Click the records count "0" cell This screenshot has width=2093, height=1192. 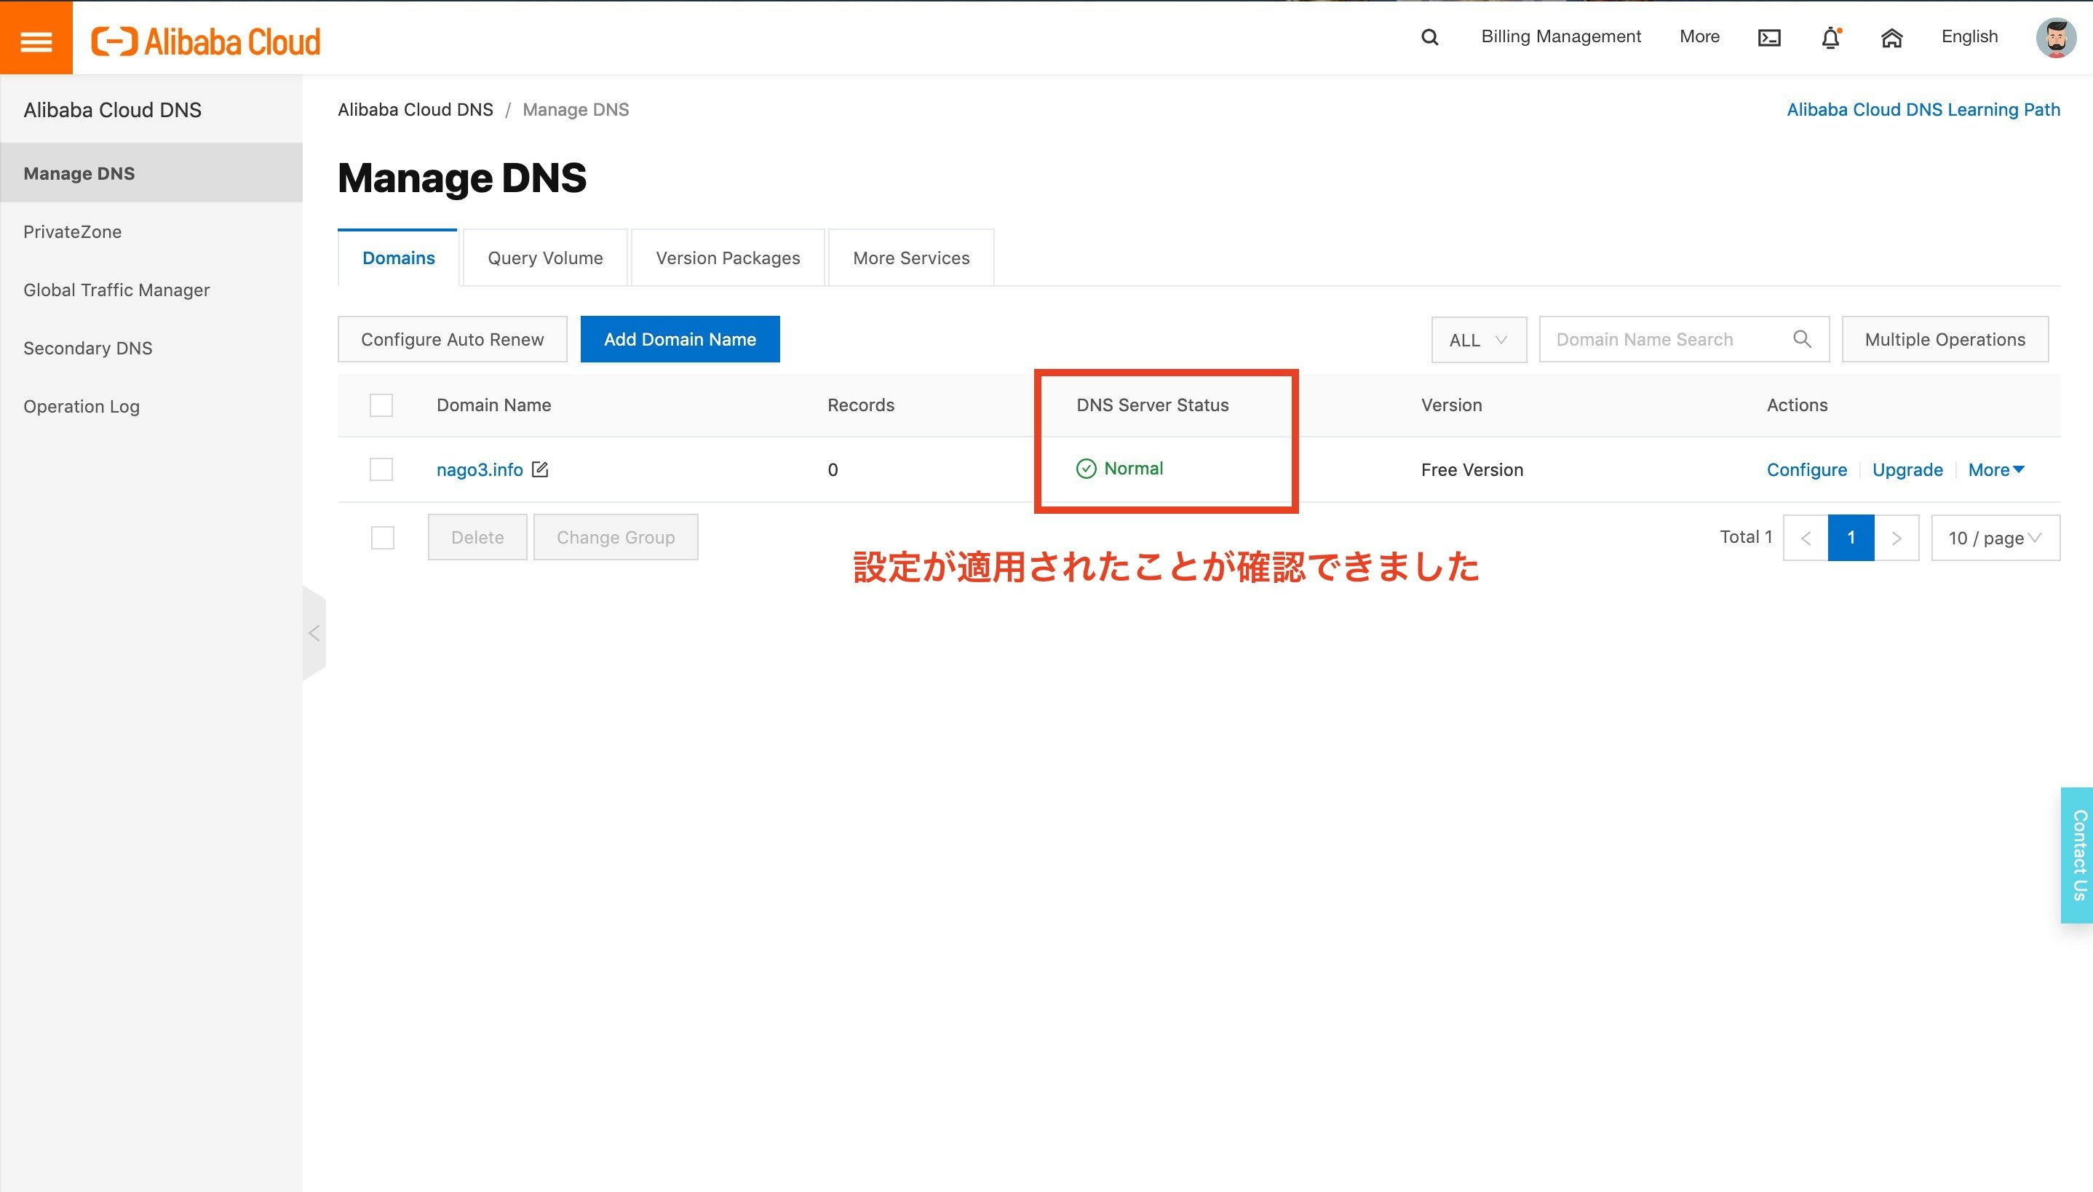coord(833,470)
